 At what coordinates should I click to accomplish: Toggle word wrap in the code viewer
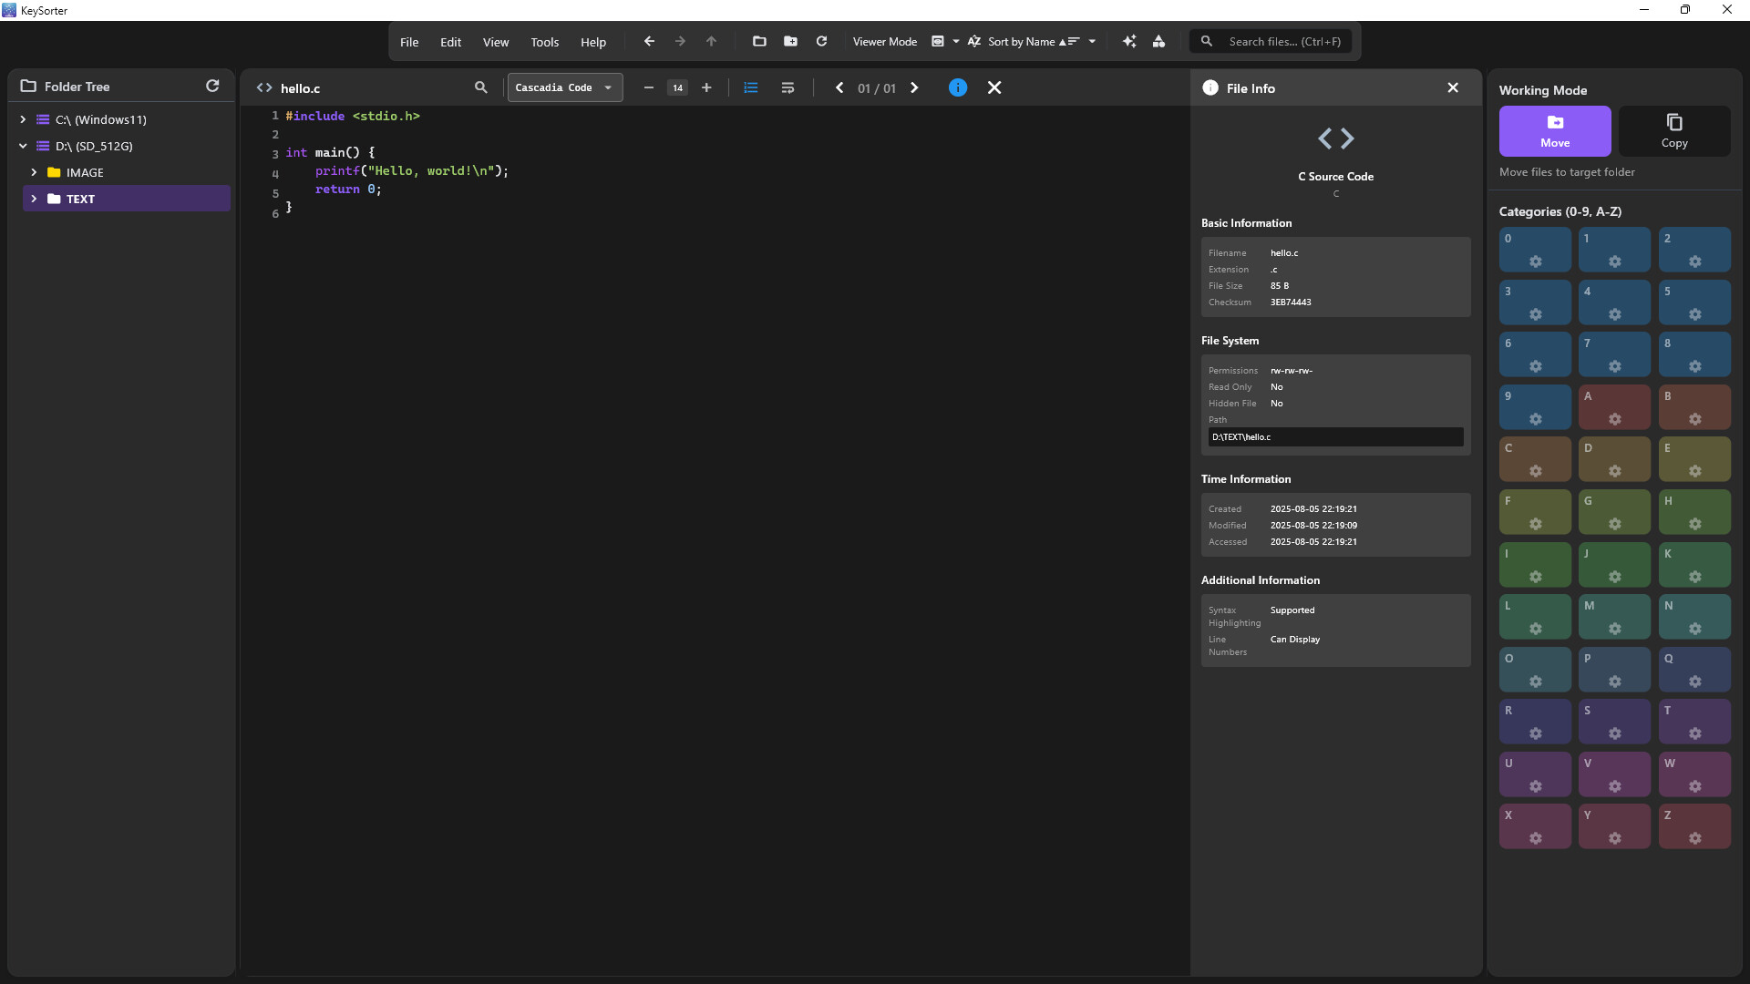787,87
